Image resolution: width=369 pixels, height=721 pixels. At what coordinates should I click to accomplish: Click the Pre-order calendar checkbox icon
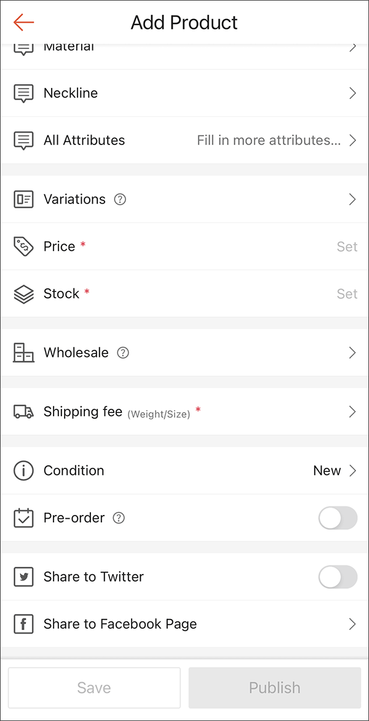(23, 518)
